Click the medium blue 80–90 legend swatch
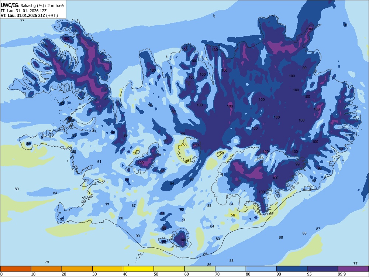369x277 pixels. 261,269
